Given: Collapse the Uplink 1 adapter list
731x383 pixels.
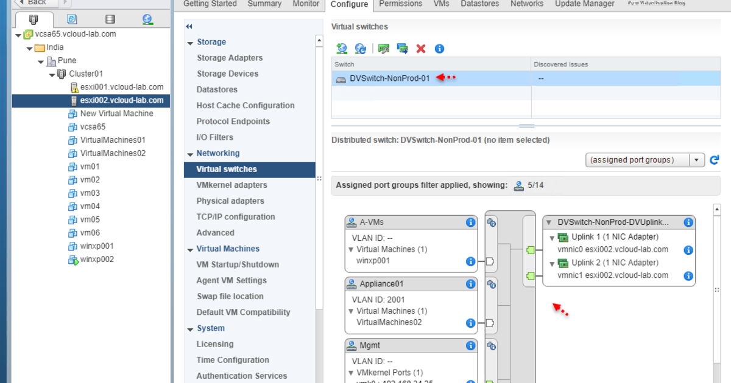Looking at the screenshot, I should 553,237.
